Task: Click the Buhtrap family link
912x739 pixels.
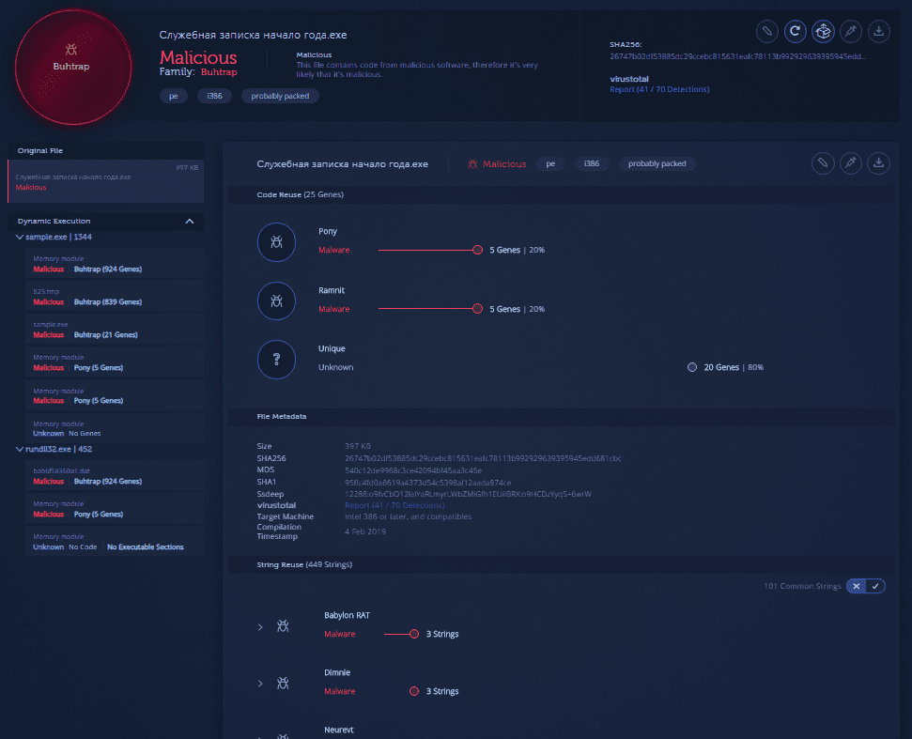Action: (219, 72)
